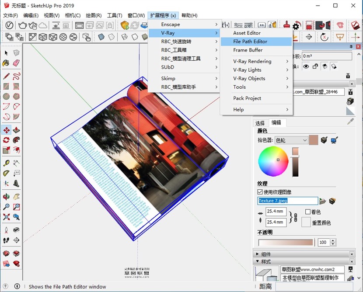
Task: Expand the Enscape submenu
Action: (184, 24)
